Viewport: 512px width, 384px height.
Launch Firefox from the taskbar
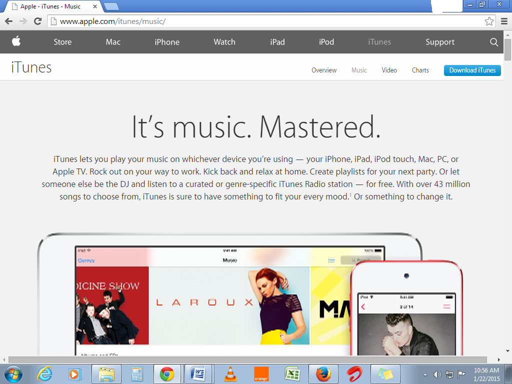click(x=323, y=374)
